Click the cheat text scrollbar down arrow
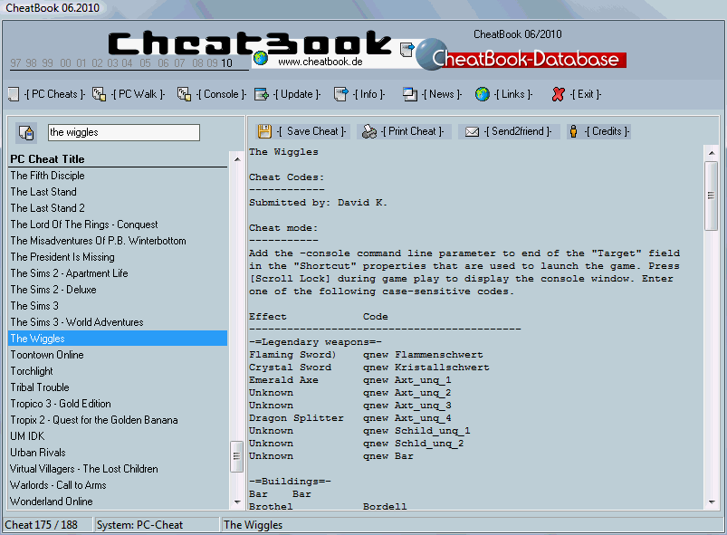 pos(712,502)
